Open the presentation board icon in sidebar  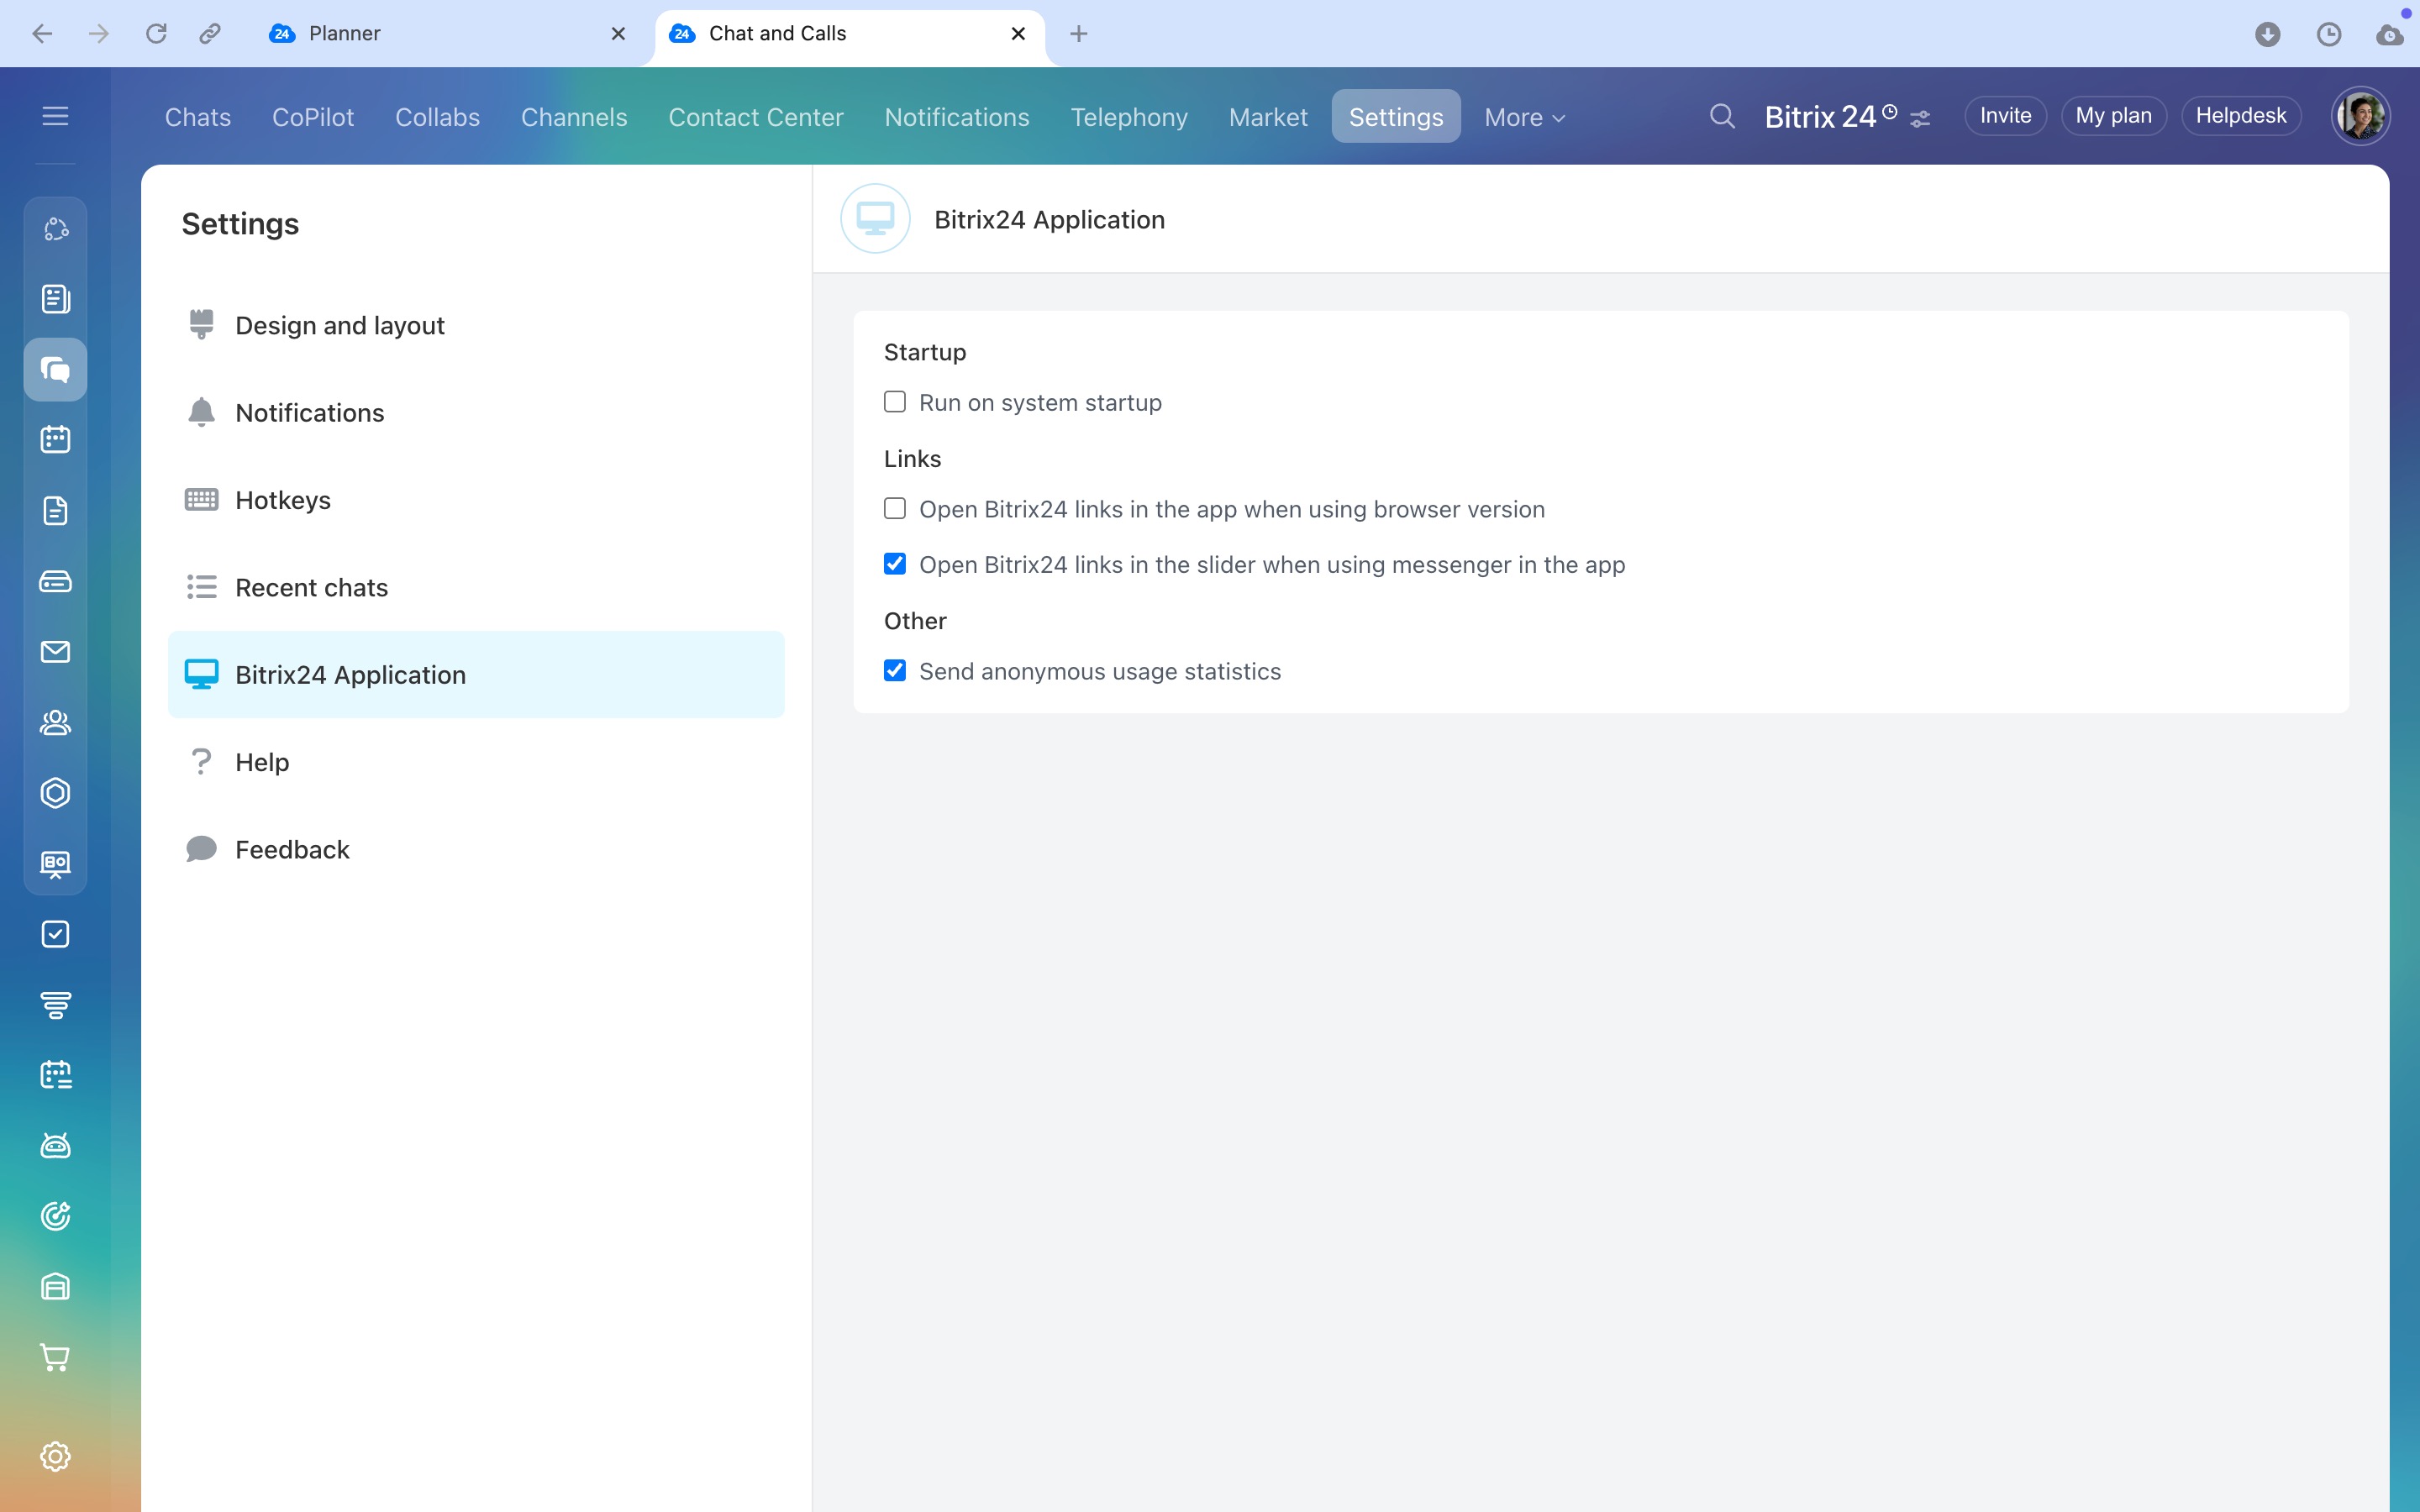click(55, 864)
